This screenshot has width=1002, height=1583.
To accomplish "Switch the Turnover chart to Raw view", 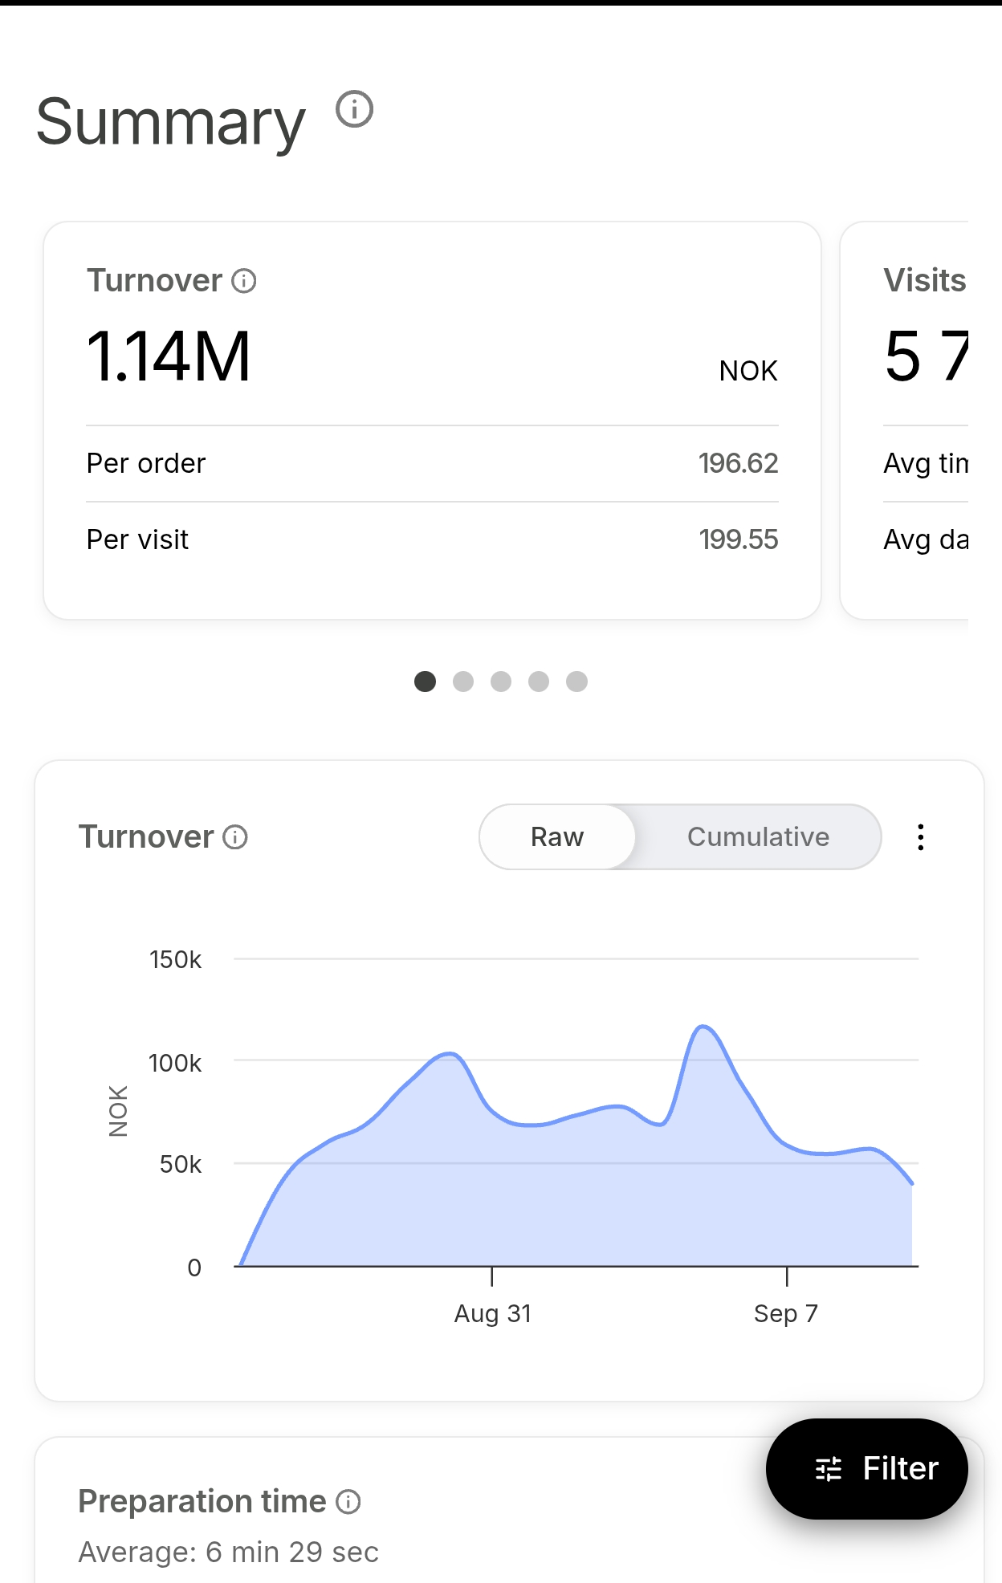I will pos(557,837).
